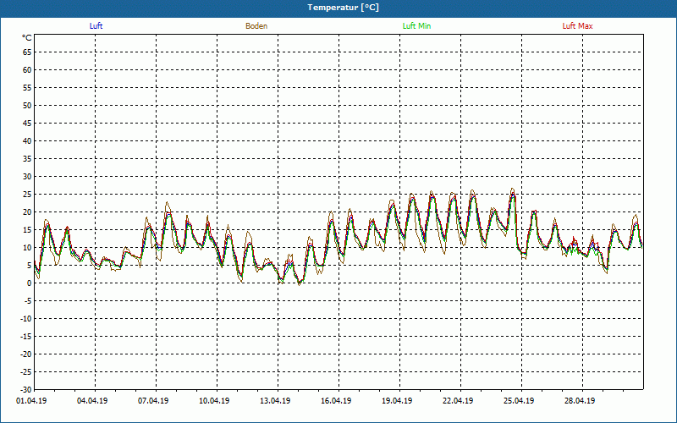
Task: Click the 25 value on the y-axis
Action: tap(27, 195)
